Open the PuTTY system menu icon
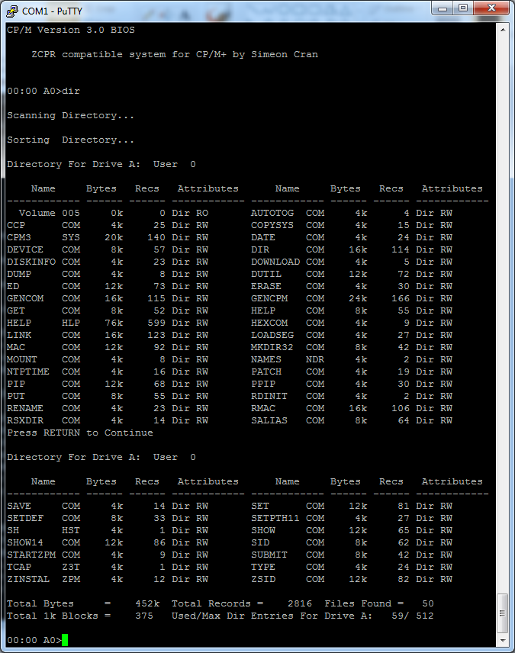This screenshot has width=515, height=653. click(x=12, y=11)
